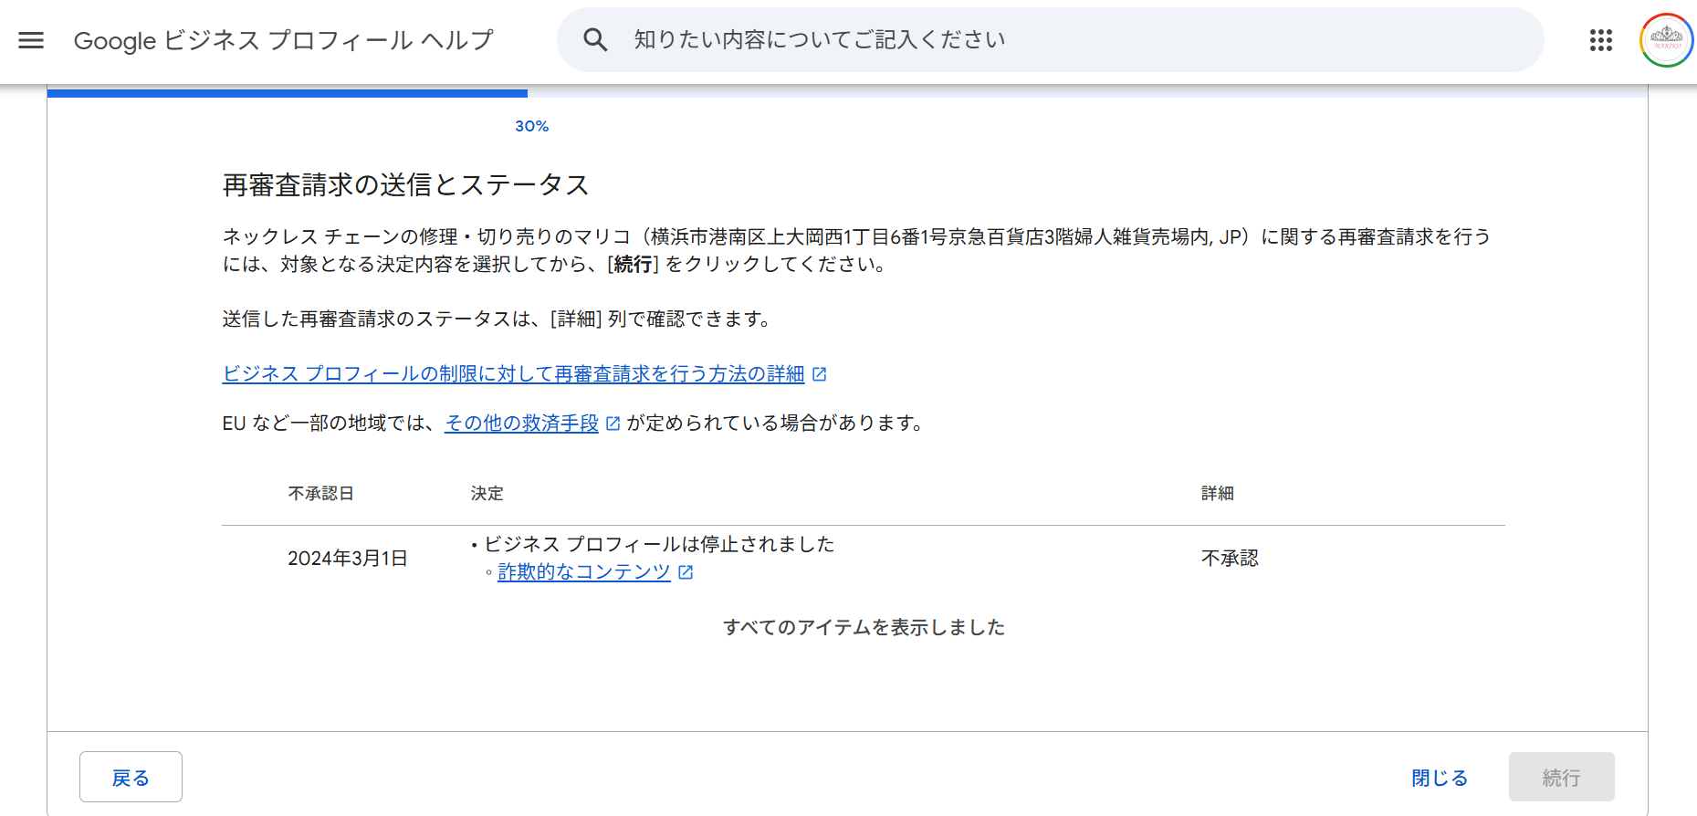This screenshot has width=1697, height=816.
Task: Click the 不承認日 column header
Action: (x=321, y=493)
